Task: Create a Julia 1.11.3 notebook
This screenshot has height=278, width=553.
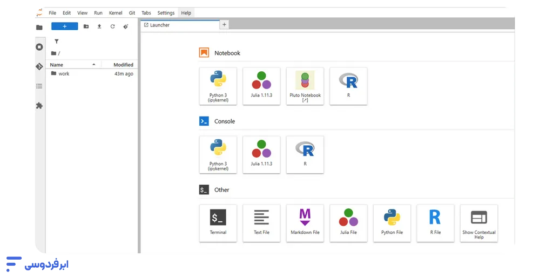Action: tap(261, 86)
